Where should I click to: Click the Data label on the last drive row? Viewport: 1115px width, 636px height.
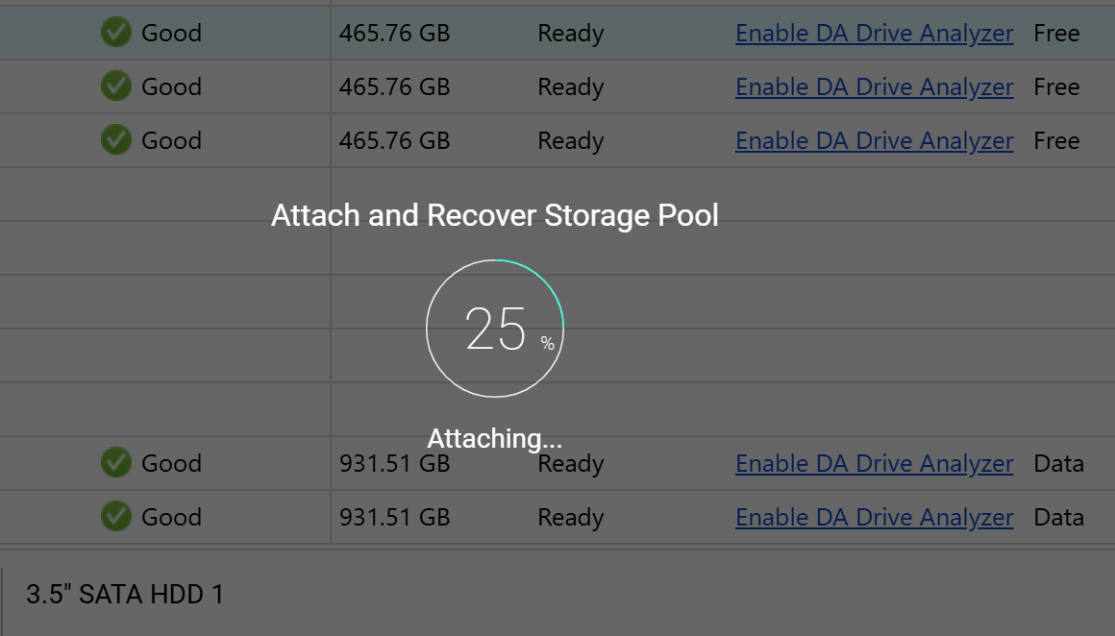coord(1058,517)
